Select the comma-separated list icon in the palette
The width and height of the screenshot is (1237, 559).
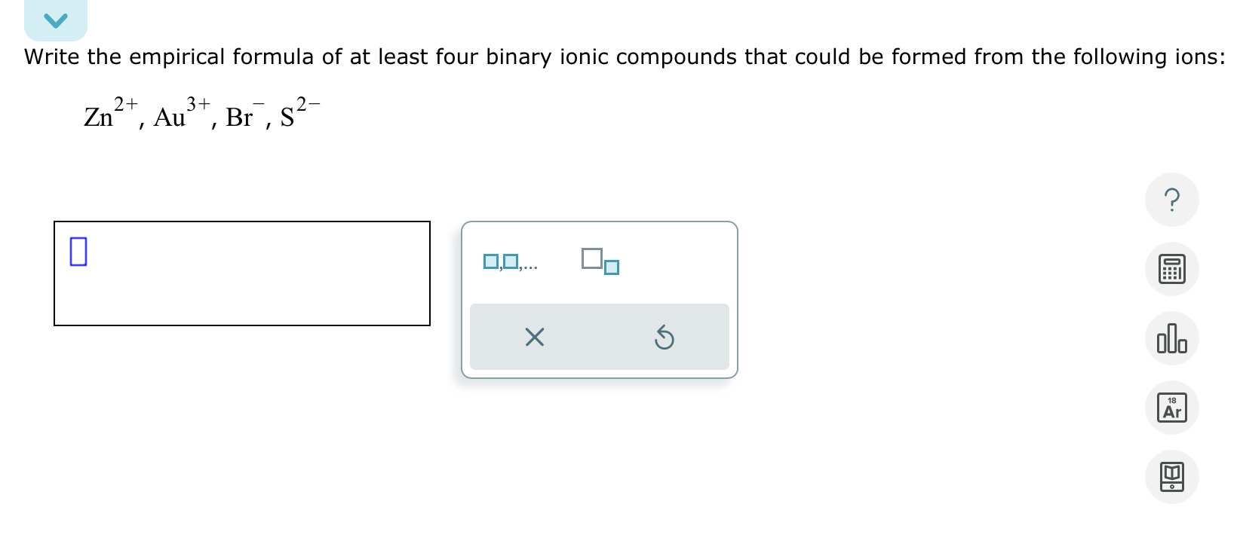(511, 261)
